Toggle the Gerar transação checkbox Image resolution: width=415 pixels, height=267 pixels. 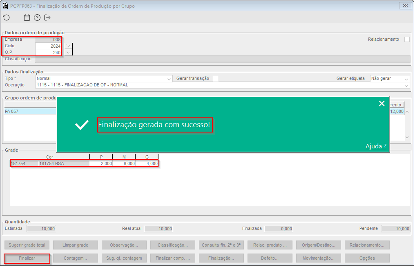click(x=215, y=78)
